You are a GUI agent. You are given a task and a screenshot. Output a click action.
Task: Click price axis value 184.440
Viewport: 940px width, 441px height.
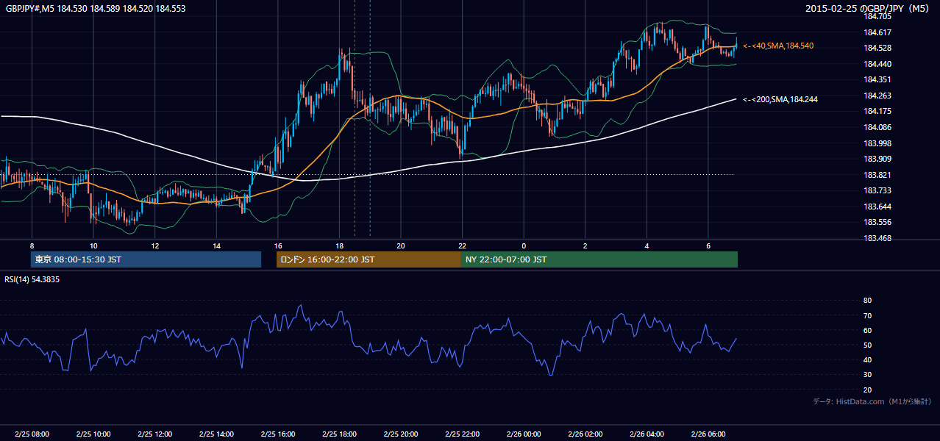[877, 64]
